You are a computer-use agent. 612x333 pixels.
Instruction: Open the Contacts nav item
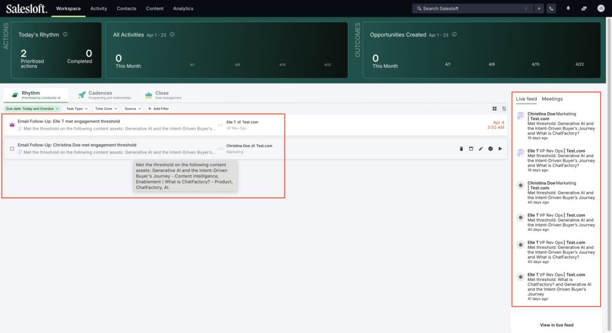coord(127,8)
